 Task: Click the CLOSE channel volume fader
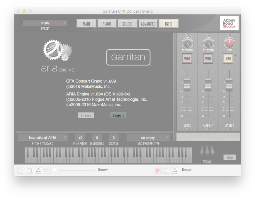pyautogui.click(x=187, y=84)
